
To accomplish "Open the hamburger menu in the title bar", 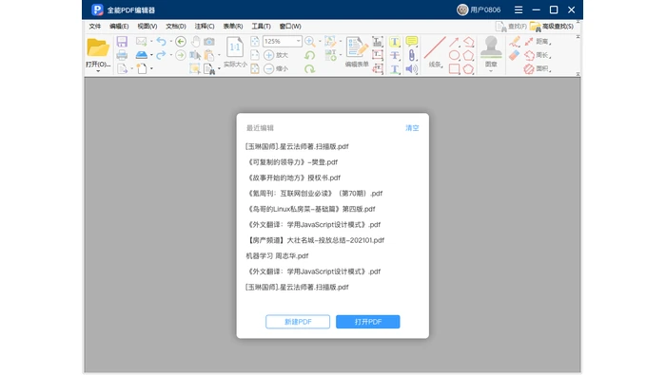I will (519, 9).
